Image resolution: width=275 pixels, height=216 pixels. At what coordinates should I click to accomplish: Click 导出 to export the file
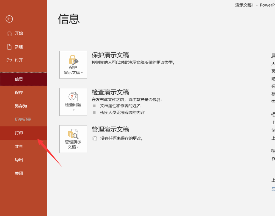(19, 160)
